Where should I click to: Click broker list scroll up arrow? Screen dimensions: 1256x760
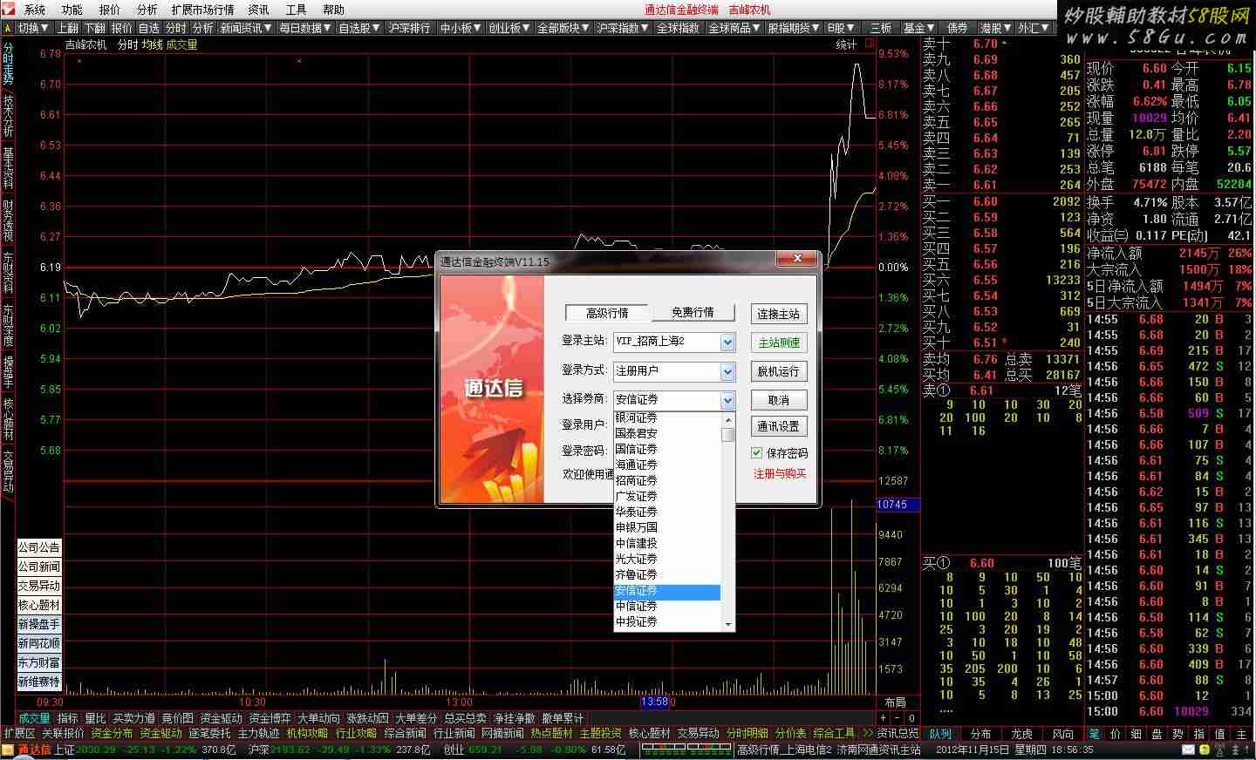click(728, 419)
